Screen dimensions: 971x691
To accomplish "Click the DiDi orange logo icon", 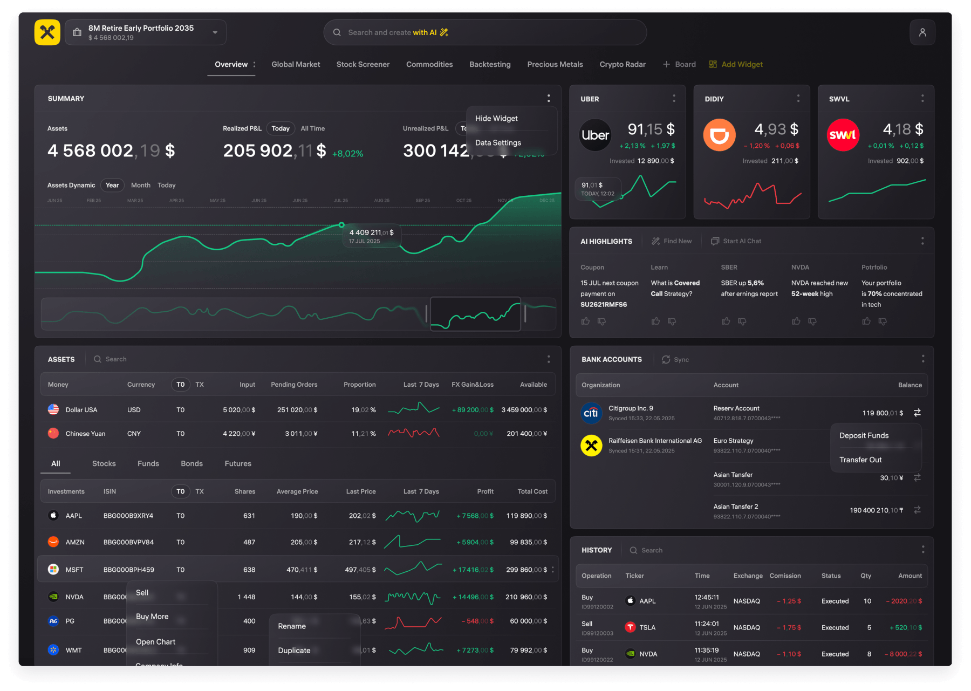I will [x=719, y=135].
